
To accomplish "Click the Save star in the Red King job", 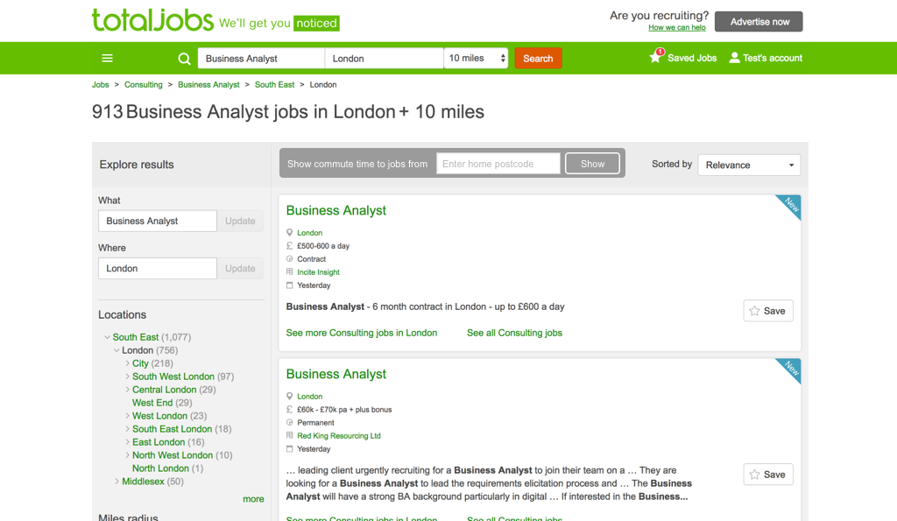I will 754,474.
